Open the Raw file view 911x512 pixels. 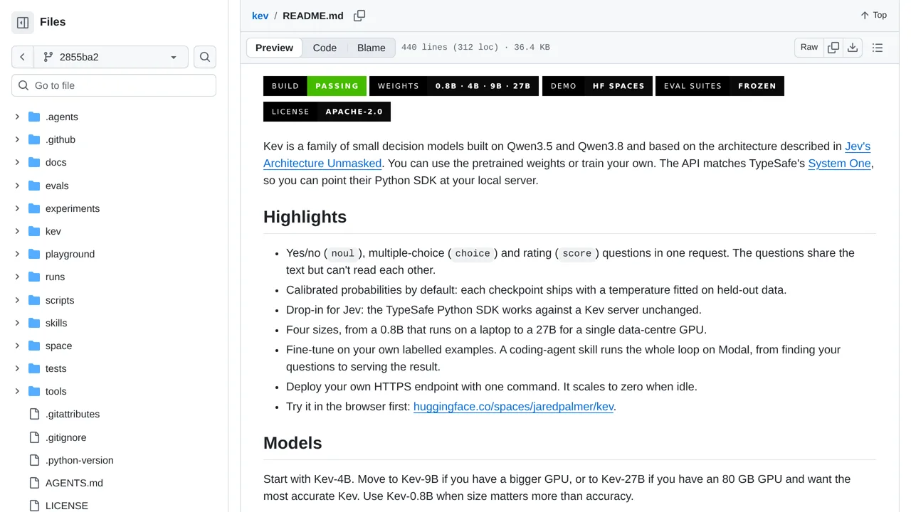click(x=809, y=48)
